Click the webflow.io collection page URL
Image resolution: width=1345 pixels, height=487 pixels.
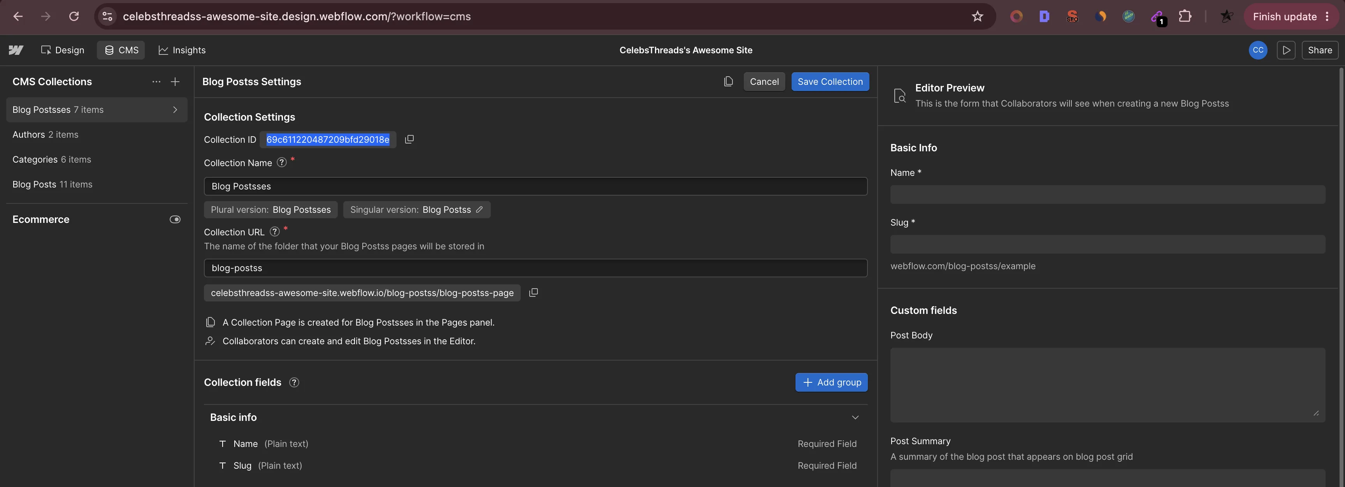pos(362,293)
